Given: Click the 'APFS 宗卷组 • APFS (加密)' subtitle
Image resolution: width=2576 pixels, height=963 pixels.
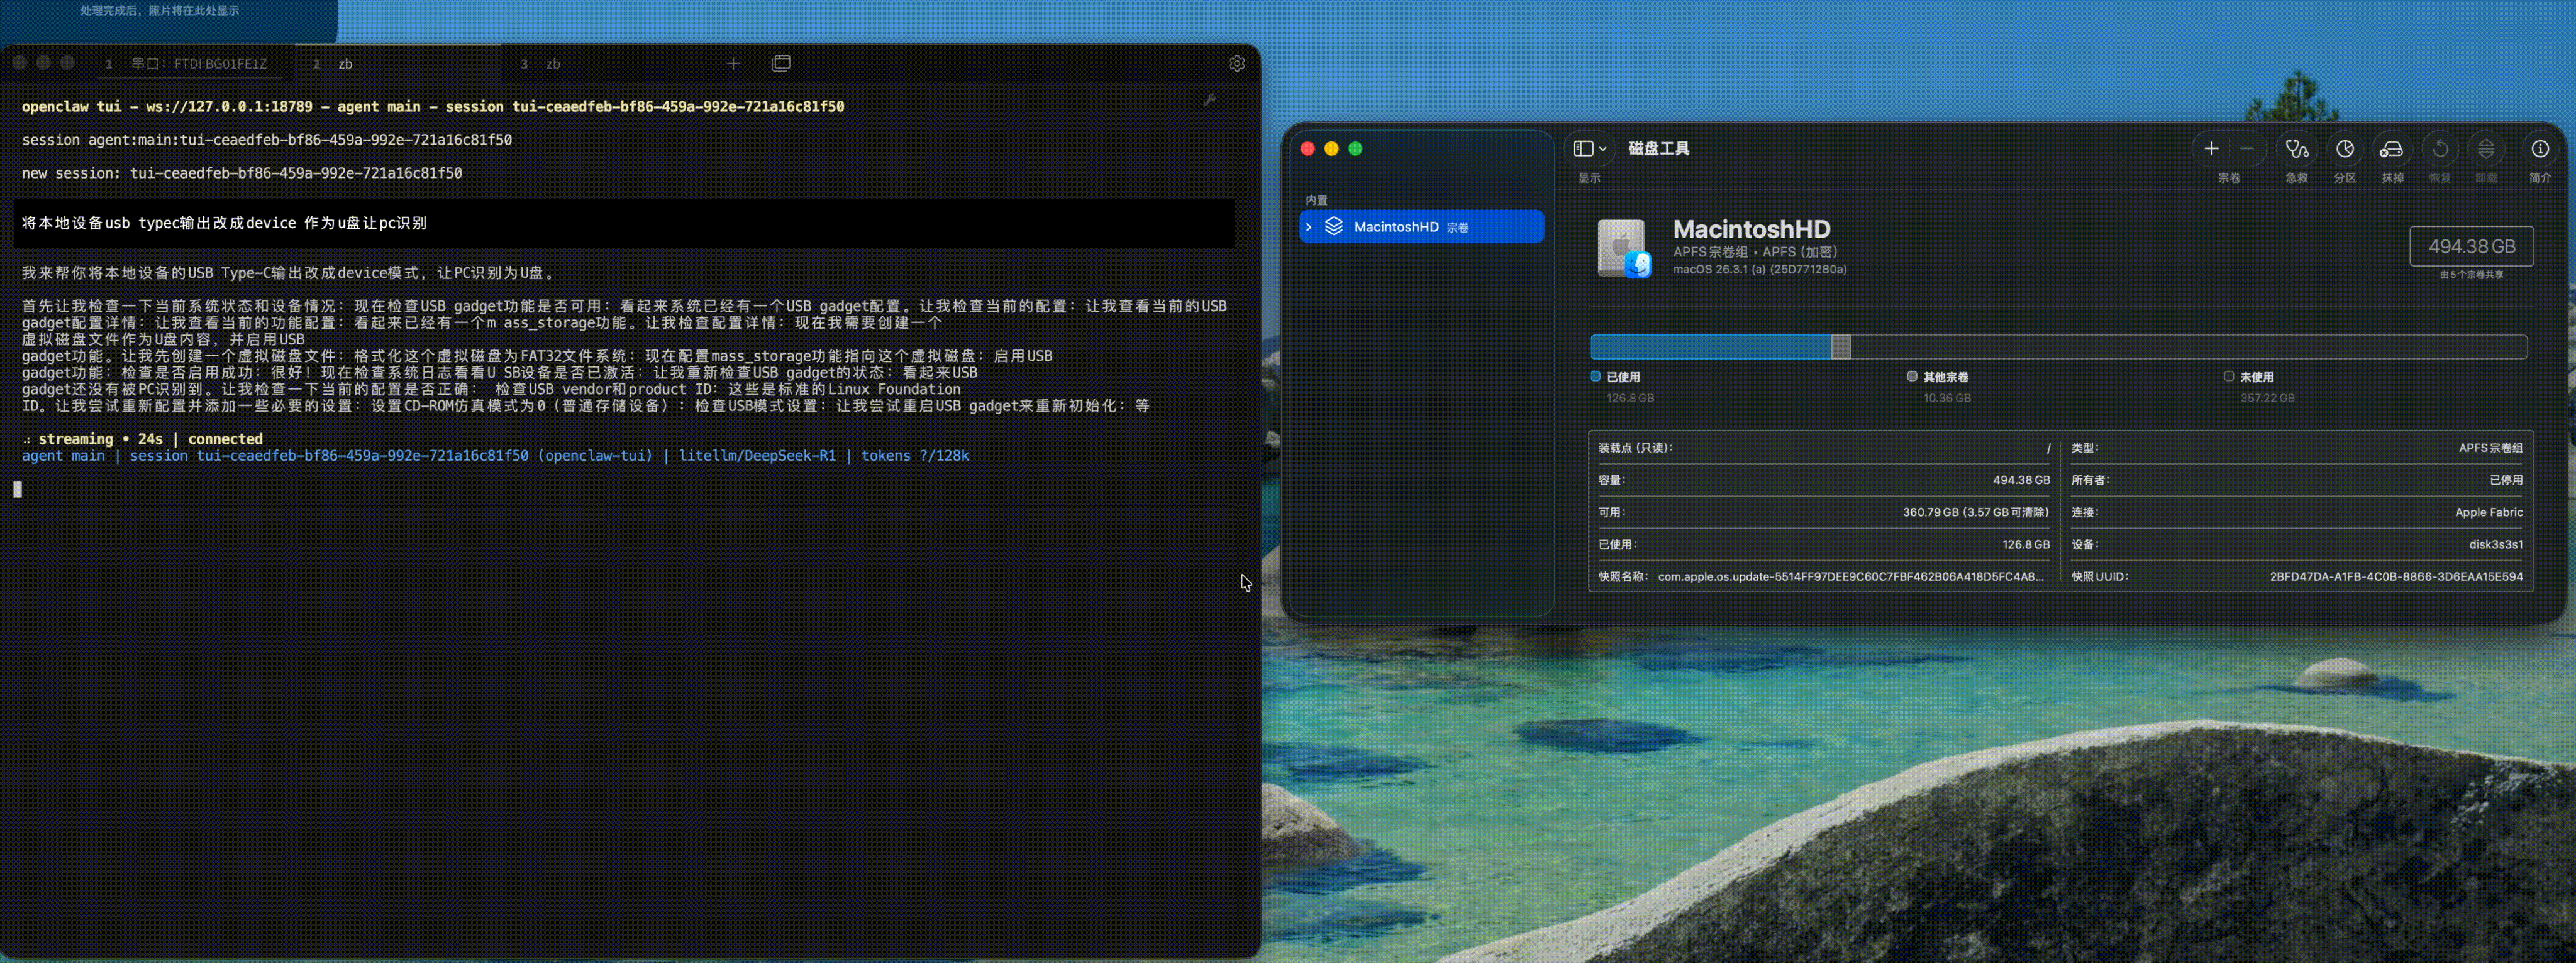Looking at the screenshot, I should [x=1755, y=252].
